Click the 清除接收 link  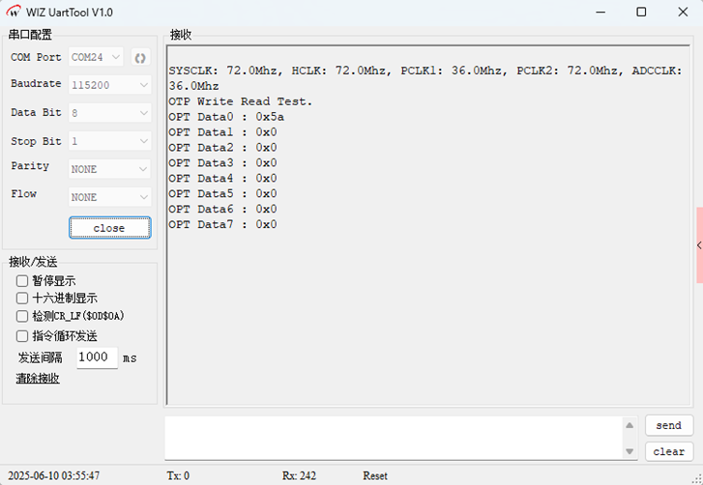37,378
